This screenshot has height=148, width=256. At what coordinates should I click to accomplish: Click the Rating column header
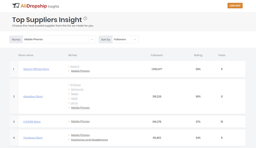[198, 55]
